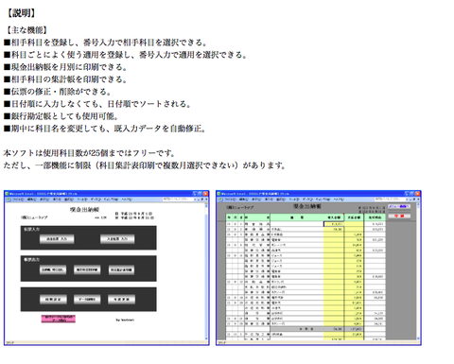454x364 pixels.
Task: Click the 【主な機能】 subheading
Action: (26, 30)
